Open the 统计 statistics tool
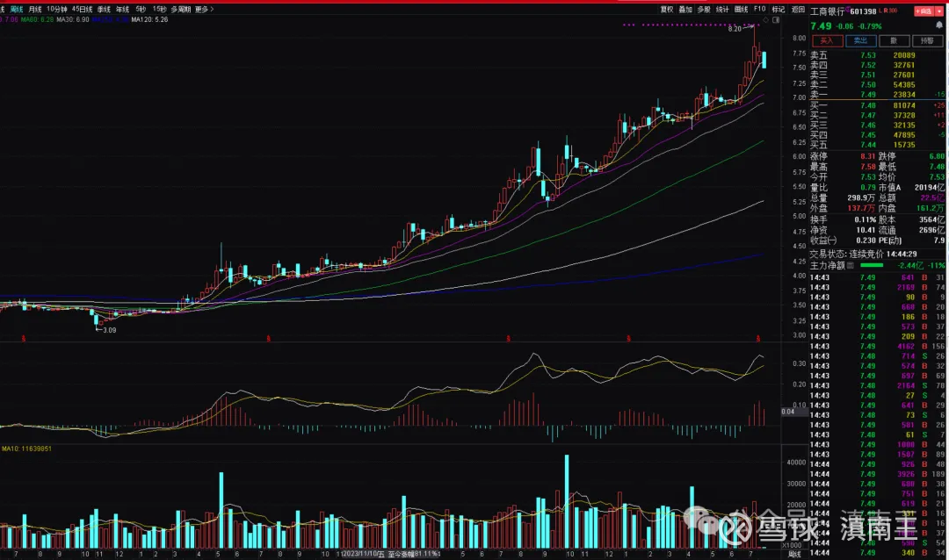949x560 pixels. pyautogui.click(x=722, y=9)
